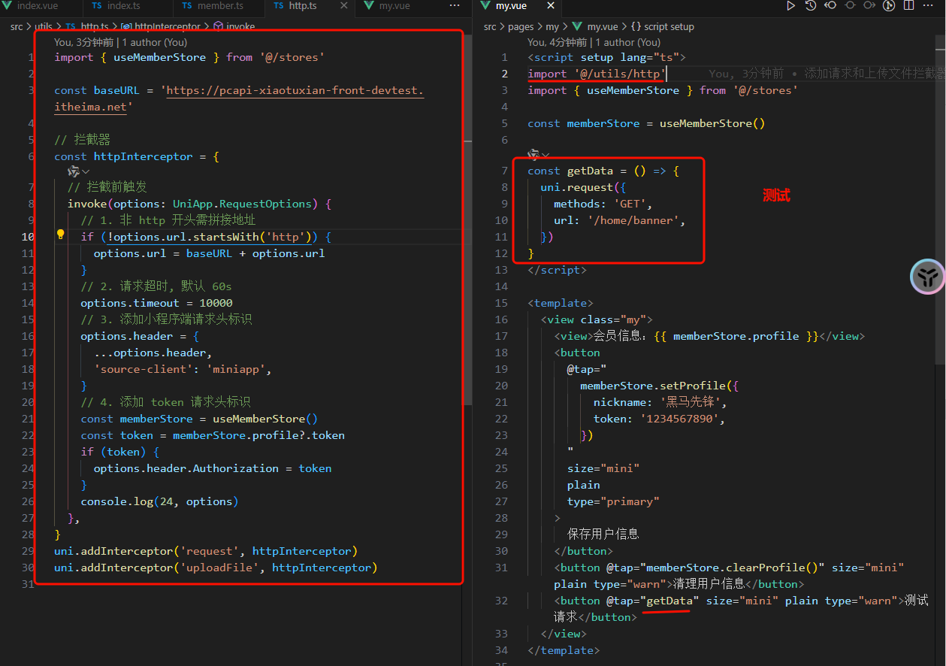The width and height of the screenshot is (946, 666).
Task: Open utils breadcrumb dropdown
Action: pos(44,26)
